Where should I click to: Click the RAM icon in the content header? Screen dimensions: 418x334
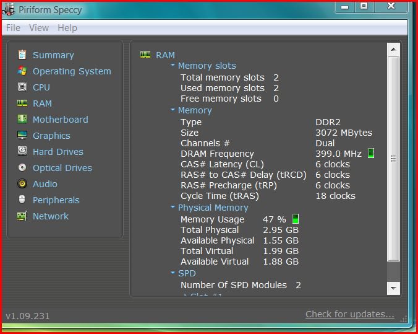pyautogui.click(x=145, y=55)
